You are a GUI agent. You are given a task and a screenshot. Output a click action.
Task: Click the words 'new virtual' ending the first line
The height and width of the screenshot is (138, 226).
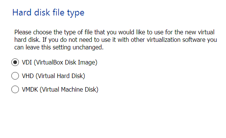(200, 32)
